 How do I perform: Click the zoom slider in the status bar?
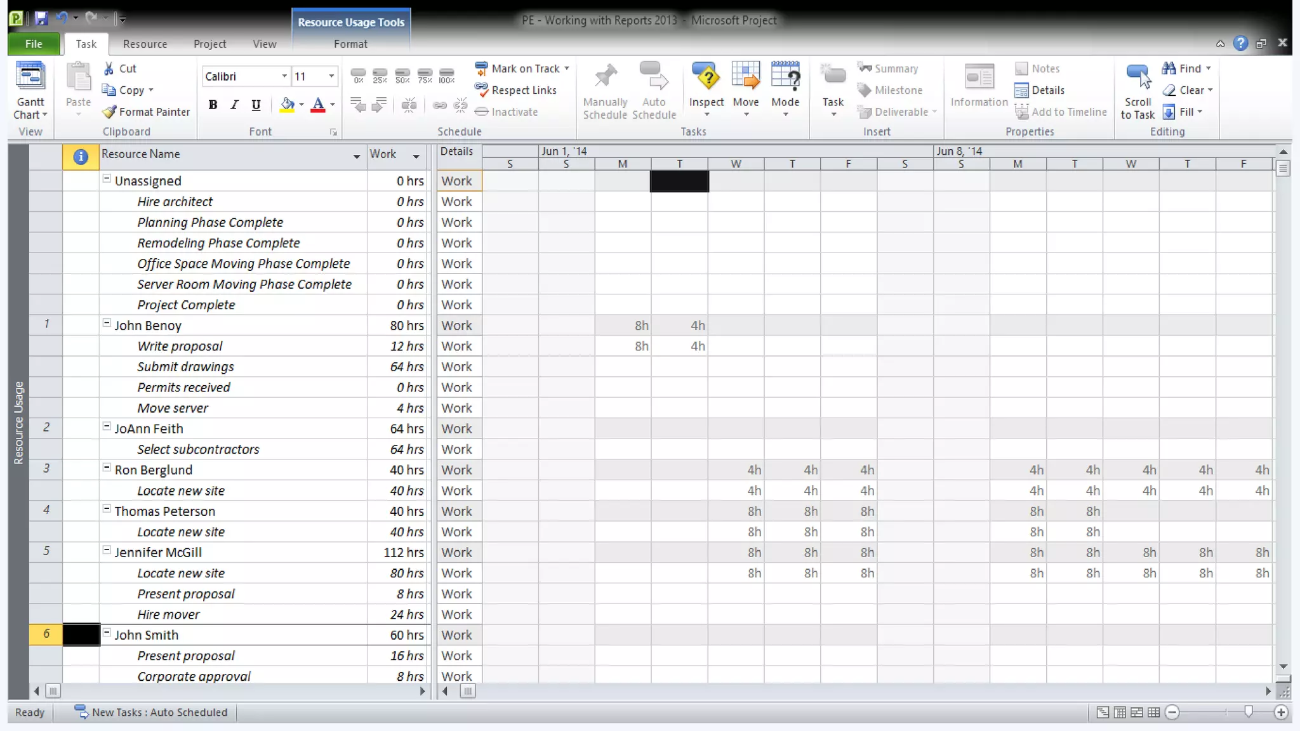(x=1248, y=712)
